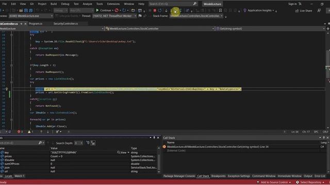The height and width of the screenshot is (185, 330).
Task: Click the Bookmark toolbar icon
Action: [x=220, y=10]
